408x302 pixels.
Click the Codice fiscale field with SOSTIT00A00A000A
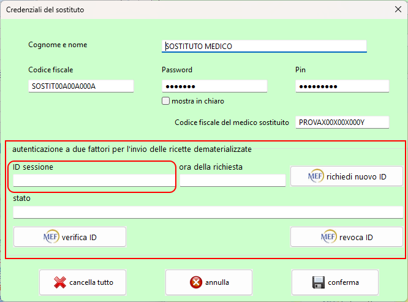point(81,86)
